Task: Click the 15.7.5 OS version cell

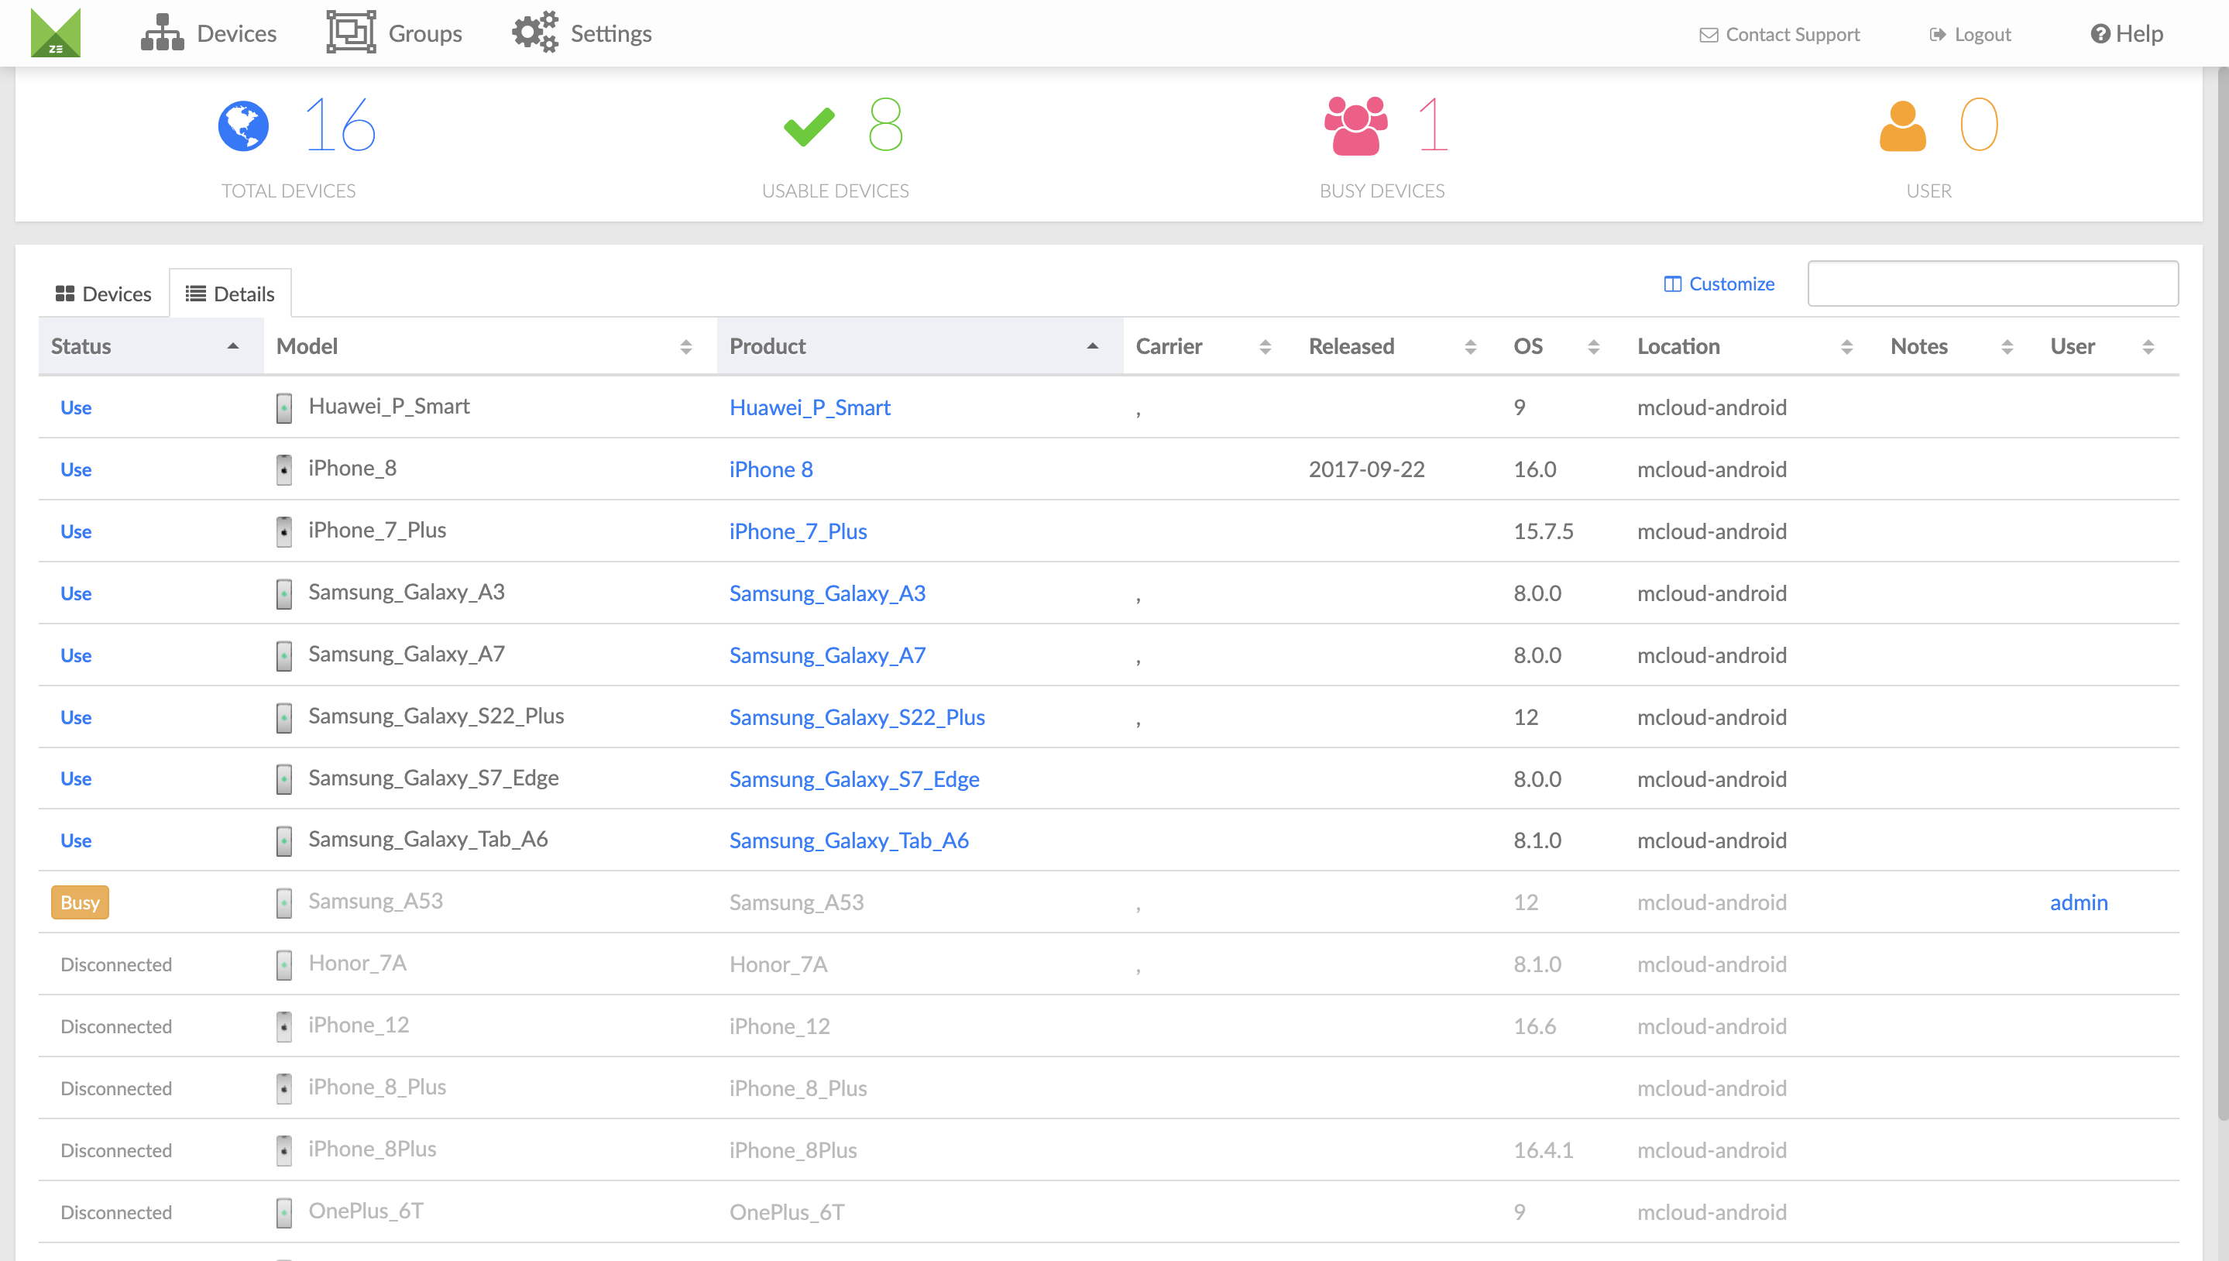Action: click(1543, 532)
